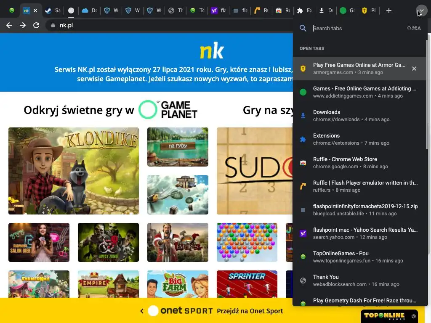Switch to the Steam tab labeled Sa
This screenshot has height=323, width=431.
[53, 11]
